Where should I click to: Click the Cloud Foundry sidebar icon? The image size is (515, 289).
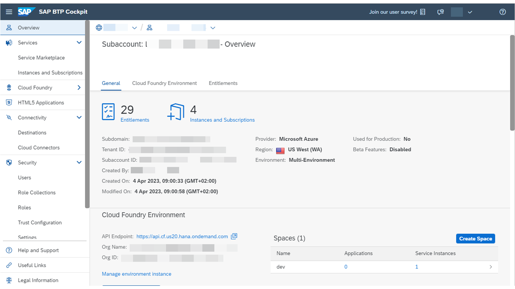click(x=9, y=88)
